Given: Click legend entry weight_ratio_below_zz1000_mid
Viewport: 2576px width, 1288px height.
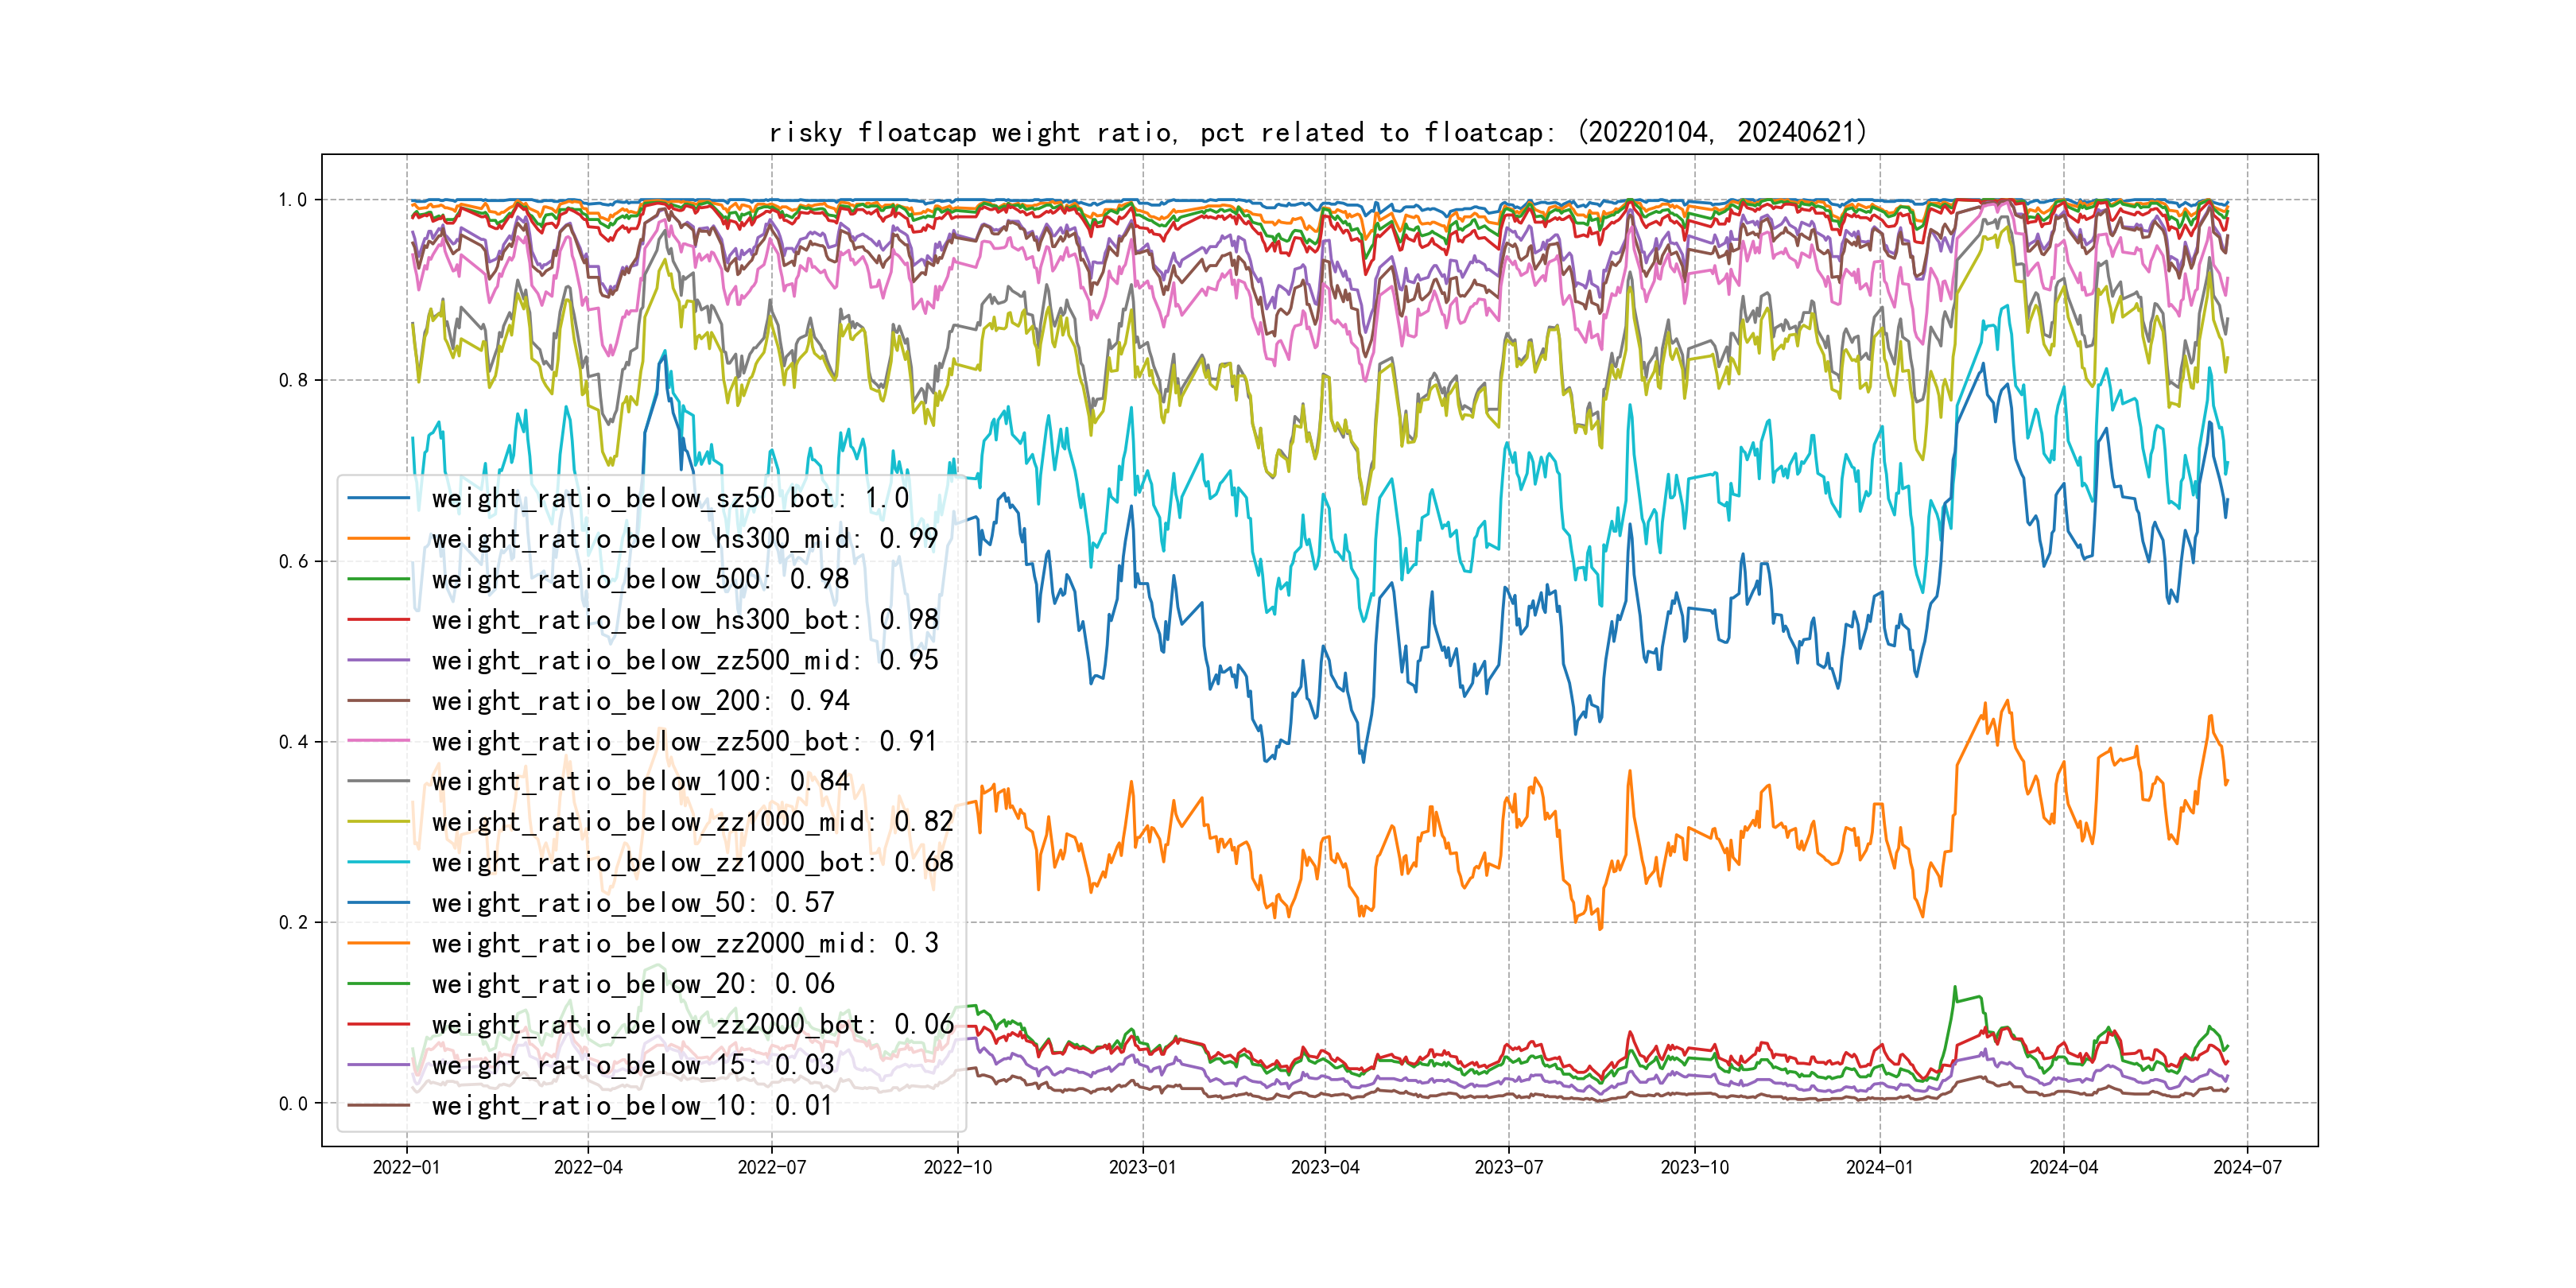Looking at the screenshot, I should 692,822.
